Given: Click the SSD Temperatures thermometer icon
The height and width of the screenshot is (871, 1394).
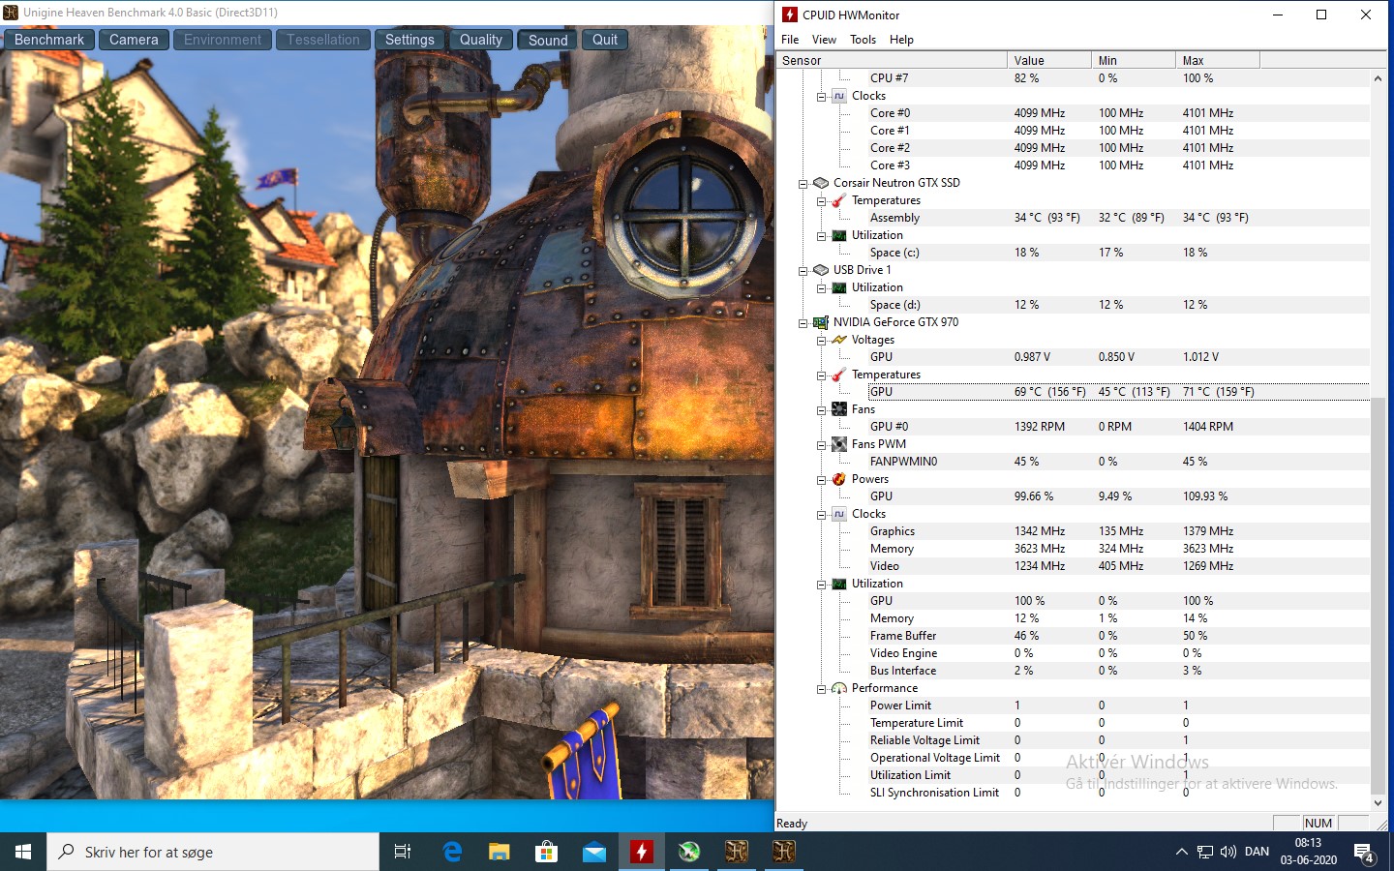Looking at the screenshot, I should tap(839, 200).
